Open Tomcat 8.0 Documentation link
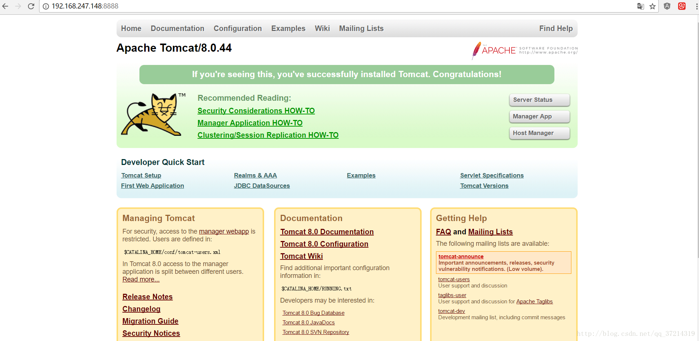 click(x=327, y=232)
